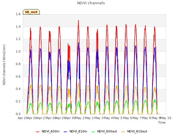Select the NDVI_650out legend label
This screenshot has height=137, width=183.
tap(107, 131)
